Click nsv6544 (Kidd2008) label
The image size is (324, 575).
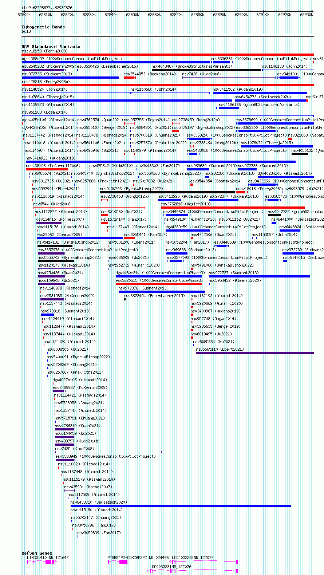(53, 204)
